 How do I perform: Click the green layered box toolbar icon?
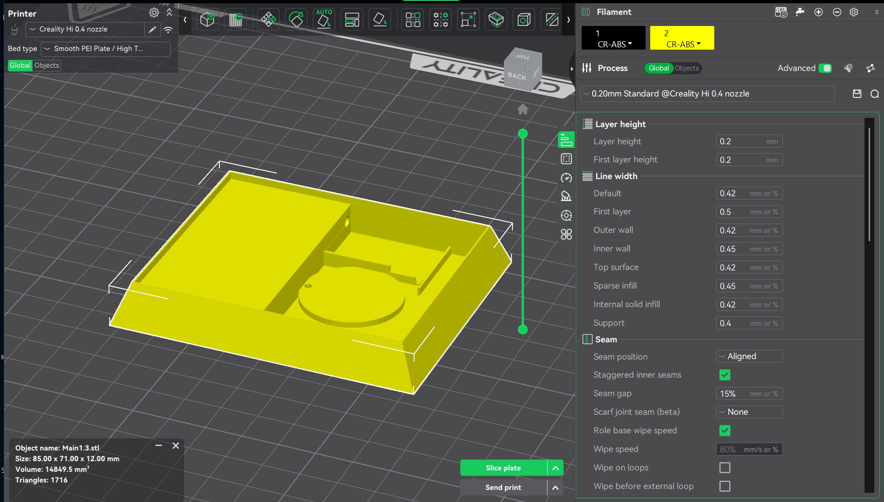click(496, 19)
